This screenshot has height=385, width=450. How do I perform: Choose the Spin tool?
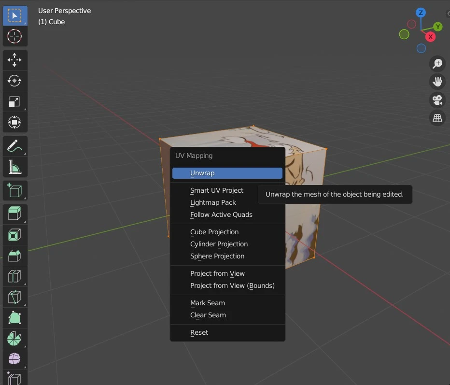coord(15,339)
